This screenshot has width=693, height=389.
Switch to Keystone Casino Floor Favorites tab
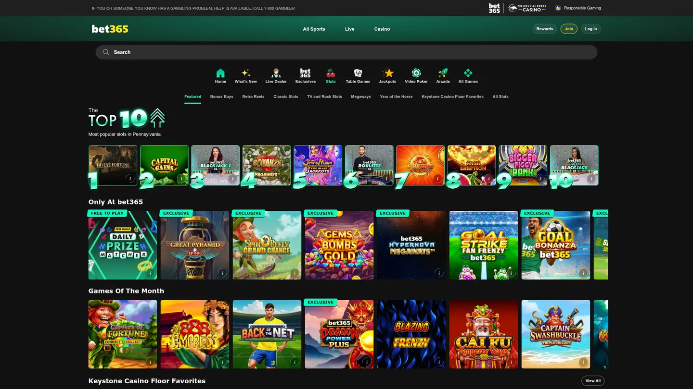click(452, 97)
